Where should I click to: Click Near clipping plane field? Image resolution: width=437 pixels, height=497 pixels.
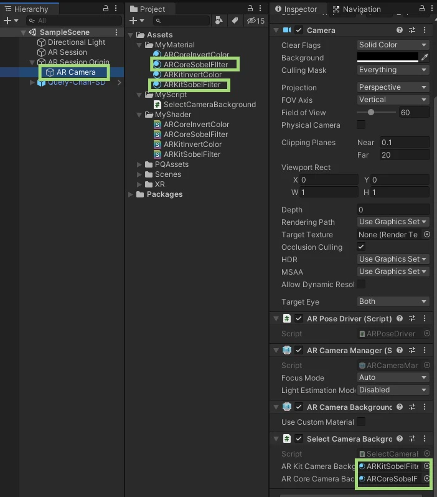pos(405,143)
